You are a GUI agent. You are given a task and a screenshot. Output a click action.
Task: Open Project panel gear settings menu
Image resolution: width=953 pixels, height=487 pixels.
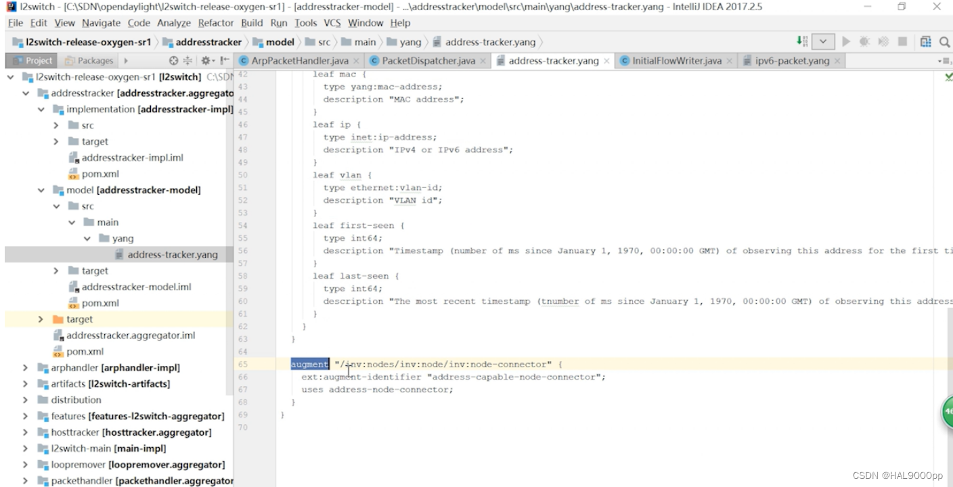207,60
